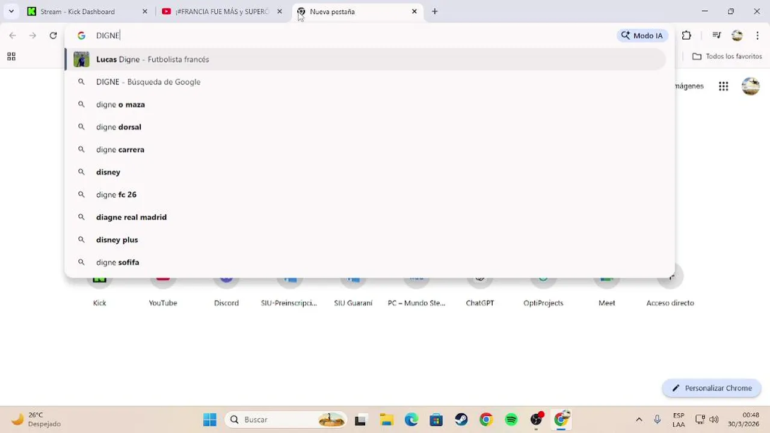Open Microsoft Store from the taskbar

pyautogui.click(x=436, y=420)
